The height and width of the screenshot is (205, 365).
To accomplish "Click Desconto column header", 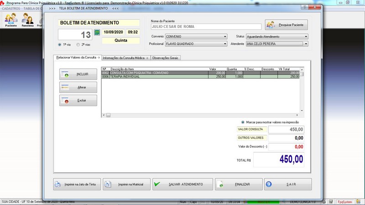I will point(268,69).
